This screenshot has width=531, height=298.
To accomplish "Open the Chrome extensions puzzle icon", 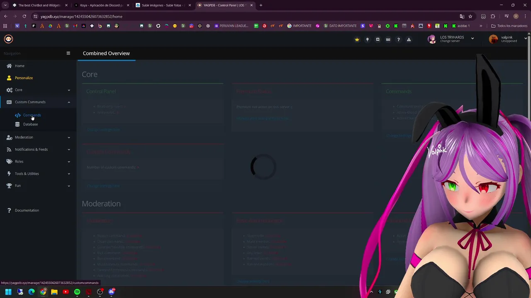I will pos(493,17).
